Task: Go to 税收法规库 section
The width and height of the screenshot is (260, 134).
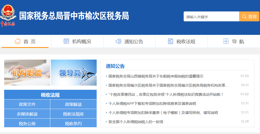Action: (x=73, y=114)
